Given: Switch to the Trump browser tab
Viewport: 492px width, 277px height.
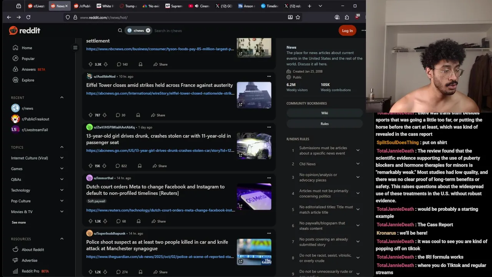Looking at the screenshot, I should (128, 6).
